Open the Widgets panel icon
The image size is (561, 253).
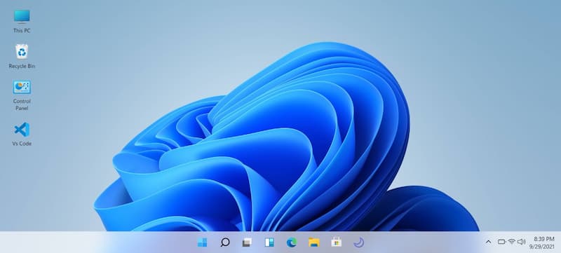pos(269,242)
